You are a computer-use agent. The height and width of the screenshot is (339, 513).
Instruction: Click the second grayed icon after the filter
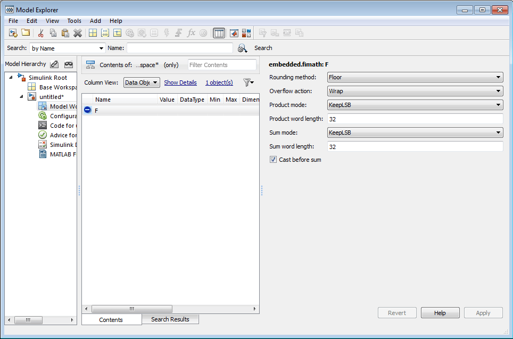click(x=275, y=33)
